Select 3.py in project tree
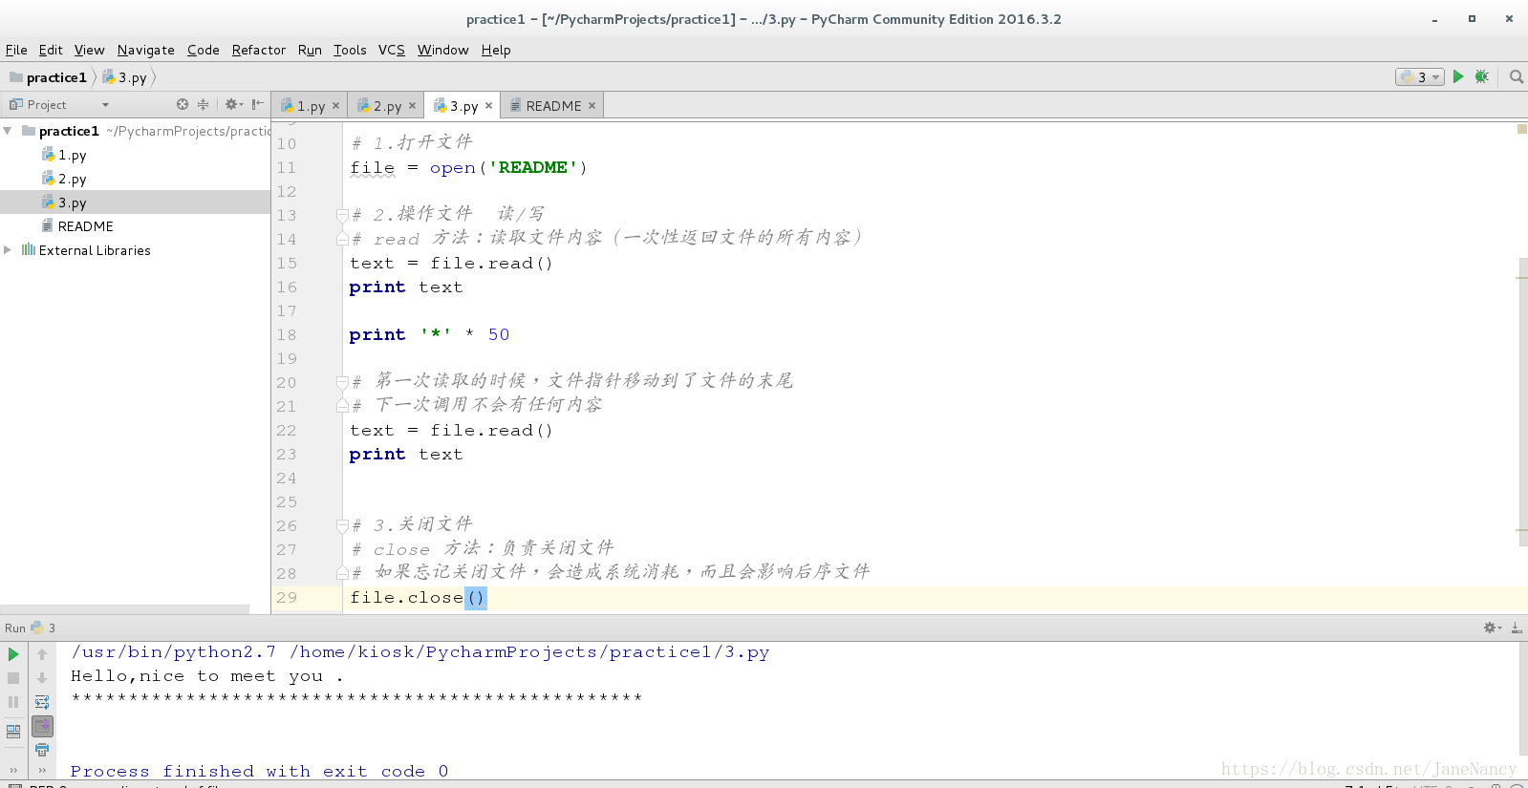 point(64,202)
